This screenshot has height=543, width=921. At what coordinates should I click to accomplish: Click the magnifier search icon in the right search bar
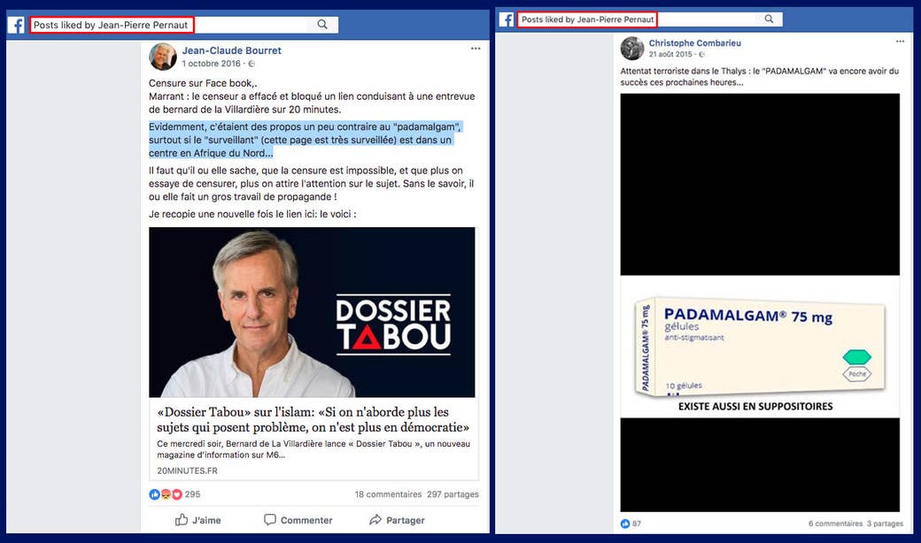(x=769, y=19)
